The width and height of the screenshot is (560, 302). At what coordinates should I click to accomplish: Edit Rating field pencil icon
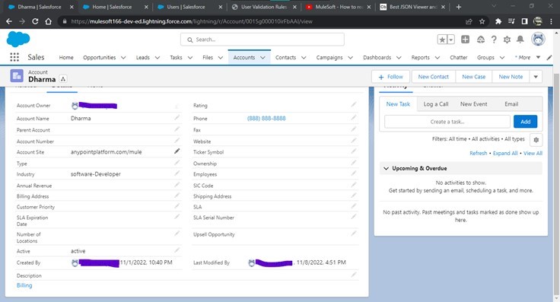[353, 104]
